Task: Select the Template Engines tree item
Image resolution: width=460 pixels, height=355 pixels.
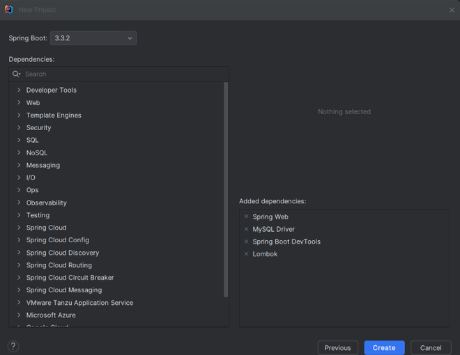Action: [x=54, y=115]
